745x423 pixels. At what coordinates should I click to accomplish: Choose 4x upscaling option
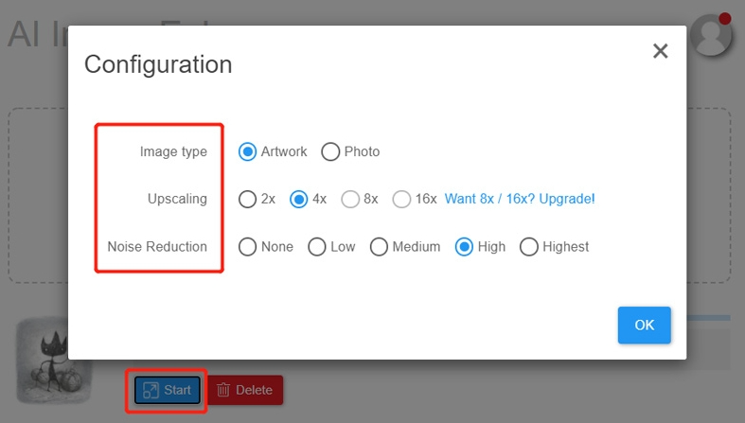coord(299,199)
